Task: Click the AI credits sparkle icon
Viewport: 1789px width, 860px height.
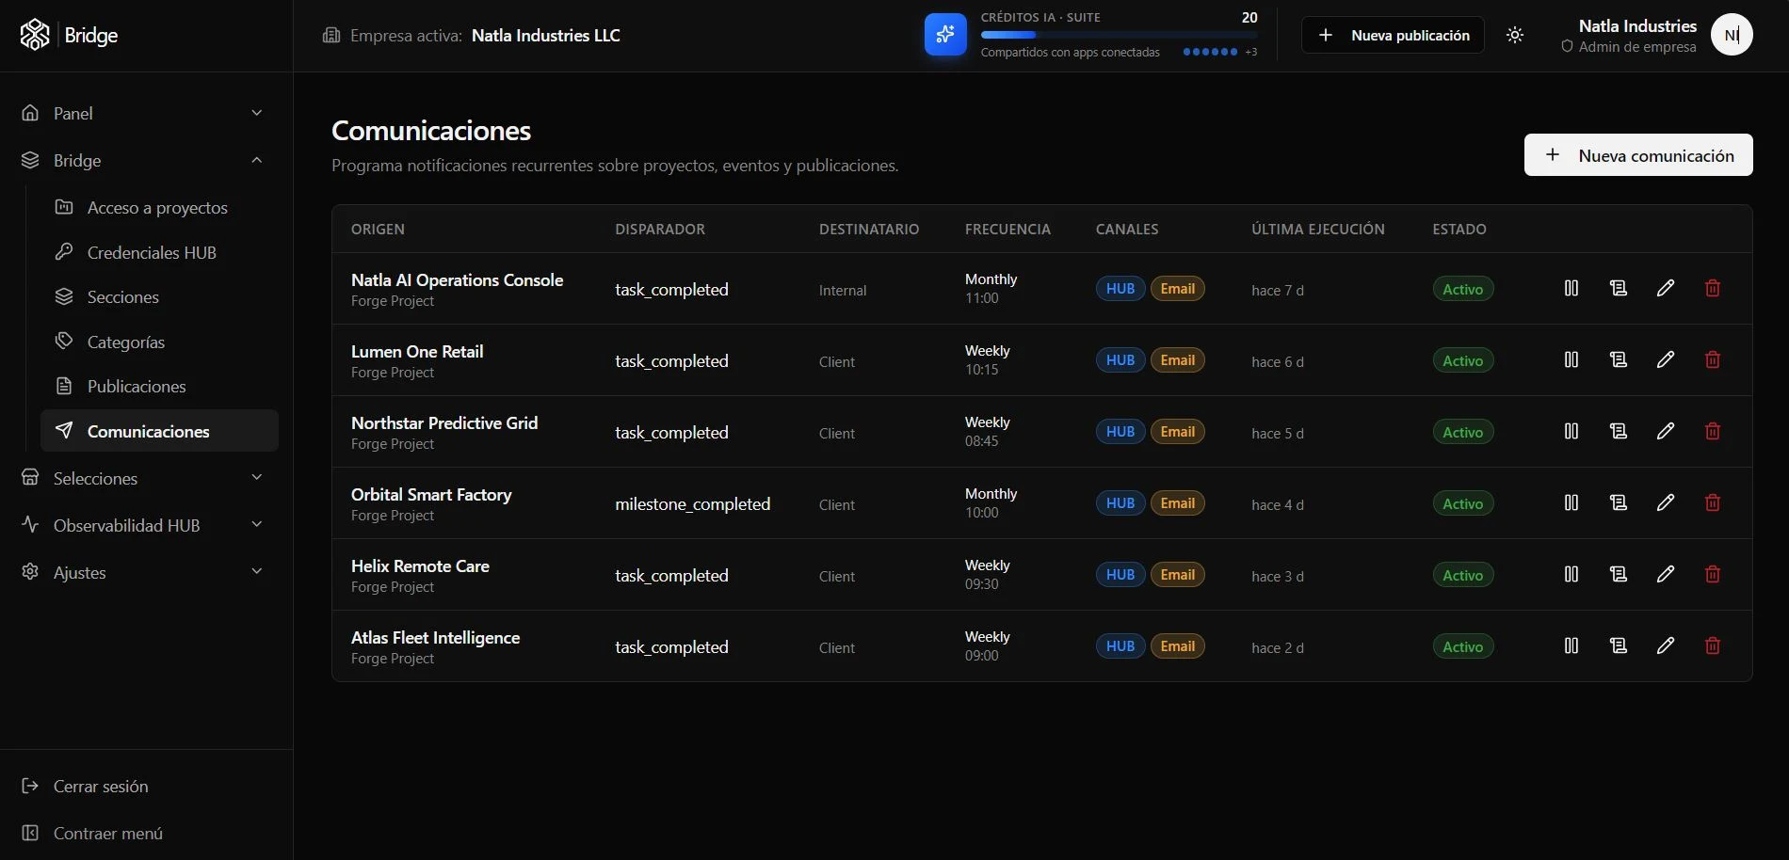Action: (945, 35)
